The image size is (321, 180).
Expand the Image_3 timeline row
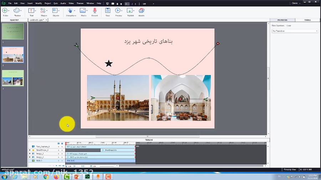coord(30,153)
